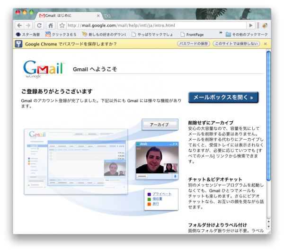The height and width of the screenshot is (252, 284).
Task: Open the クリック365 bookmark
Action: 61,35
